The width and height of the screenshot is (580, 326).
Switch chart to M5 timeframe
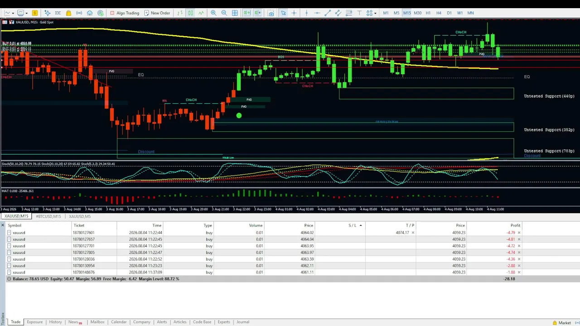[x=396, y=13]
